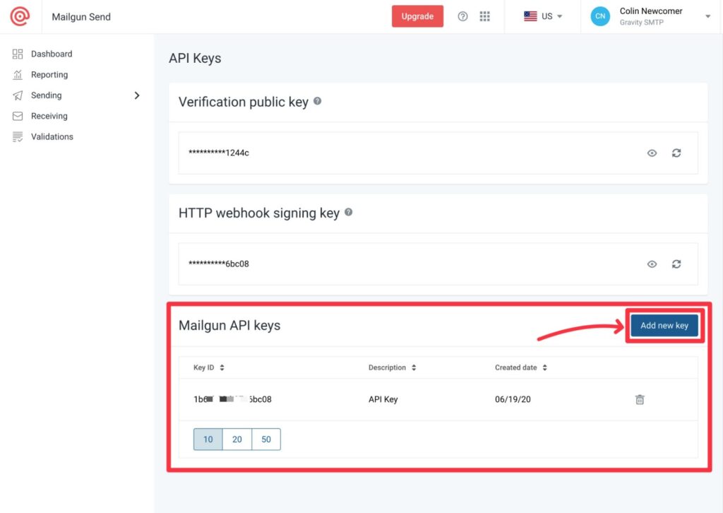Reveal the verification public key value

tap(652, 153)
